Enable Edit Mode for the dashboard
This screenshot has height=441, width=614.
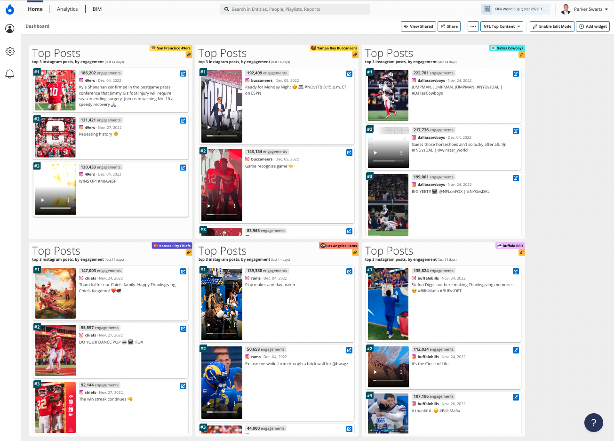tap(552, 26)
